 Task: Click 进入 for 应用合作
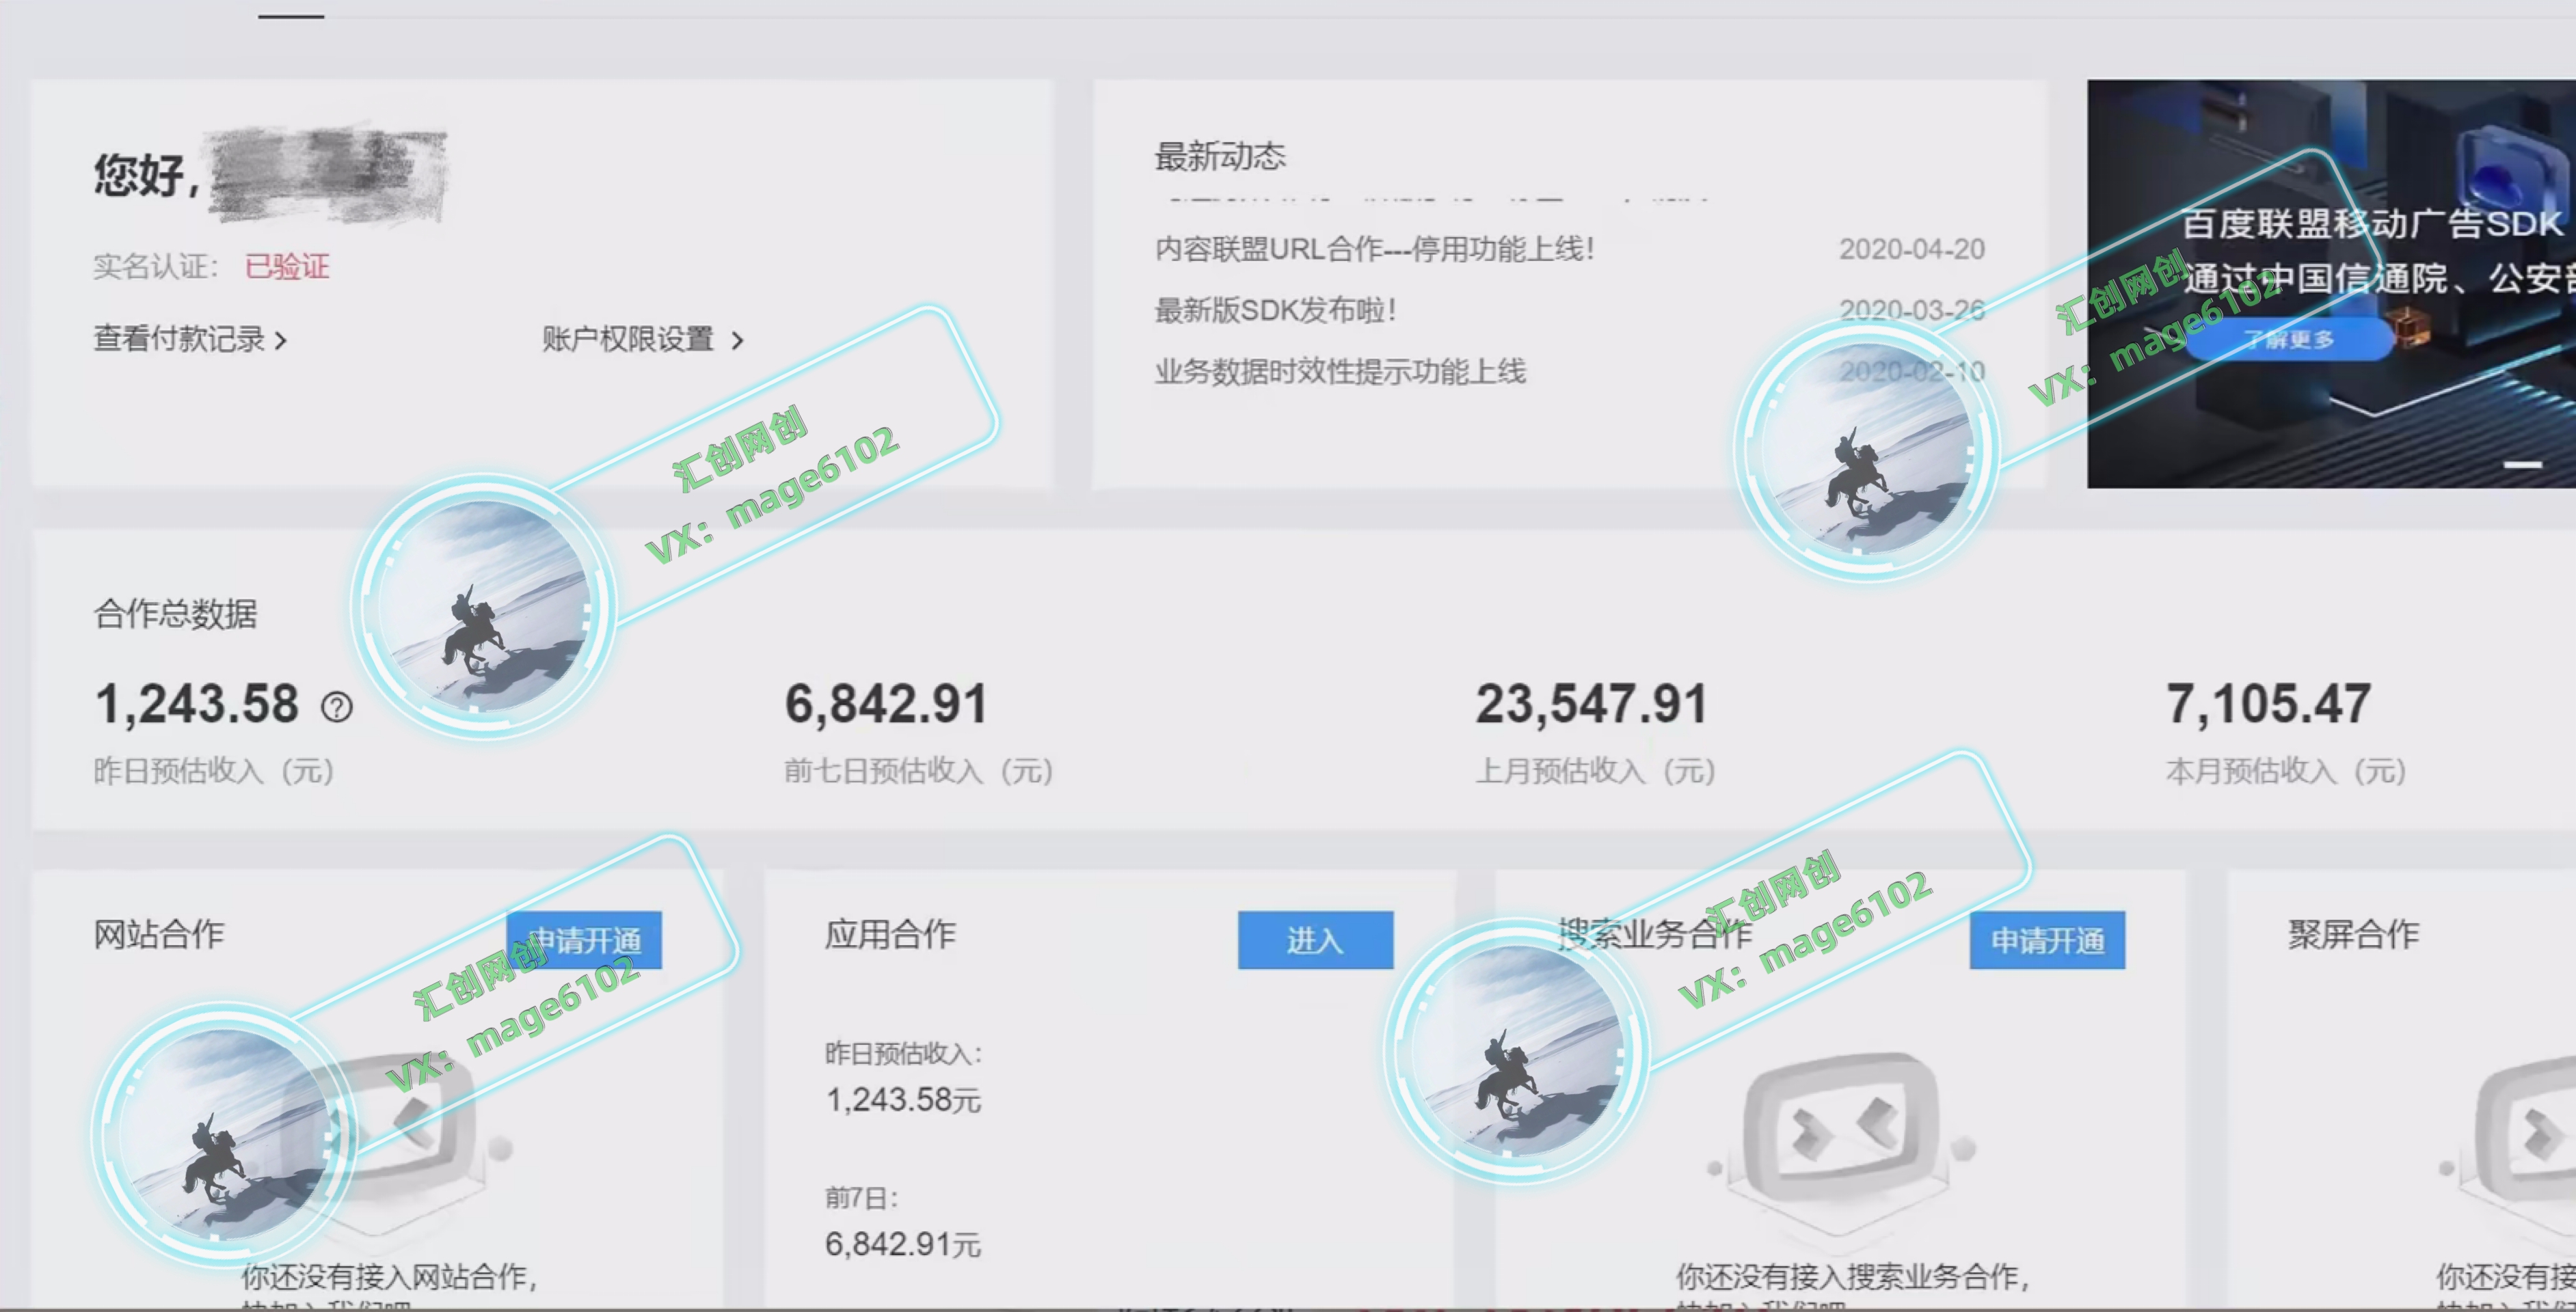[1314, 940]
